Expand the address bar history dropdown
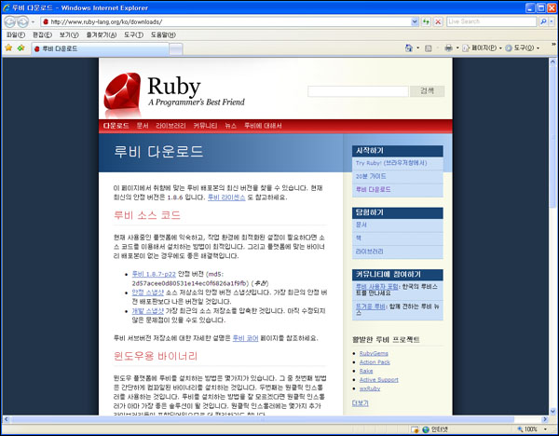Viewport: 559px width, 436px height. pyautogui.click(x=415, y=21)
